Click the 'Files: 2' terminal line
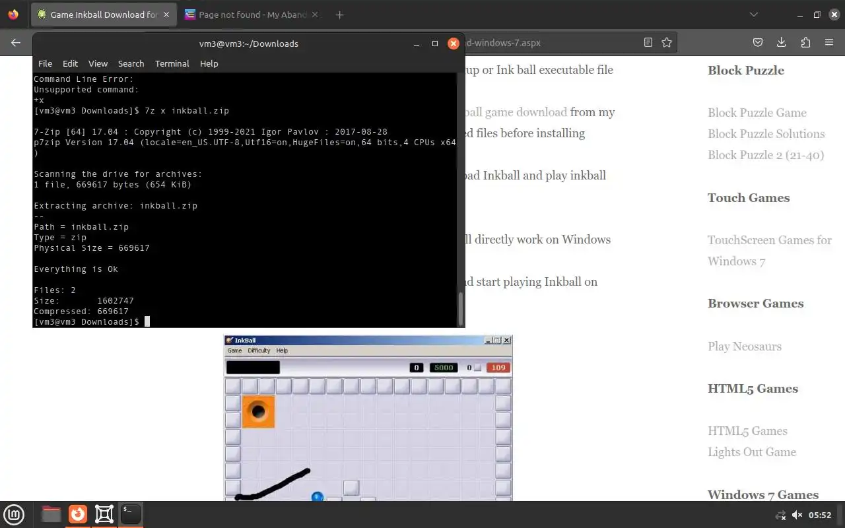The image size is (845, 528). click(55, 290)
